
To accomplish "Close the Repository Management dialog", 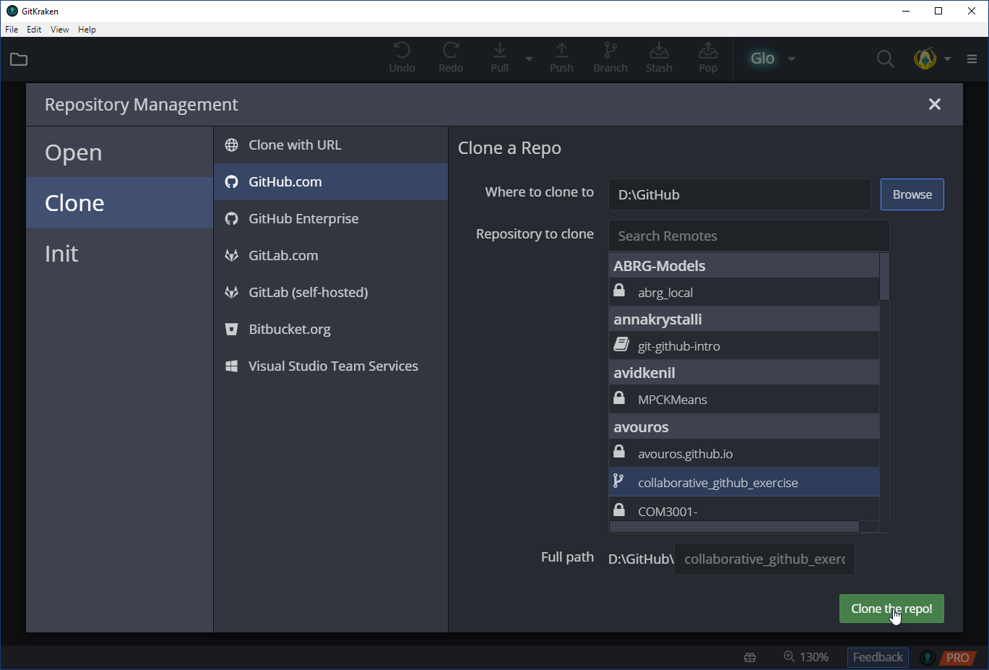I will 935,104.
